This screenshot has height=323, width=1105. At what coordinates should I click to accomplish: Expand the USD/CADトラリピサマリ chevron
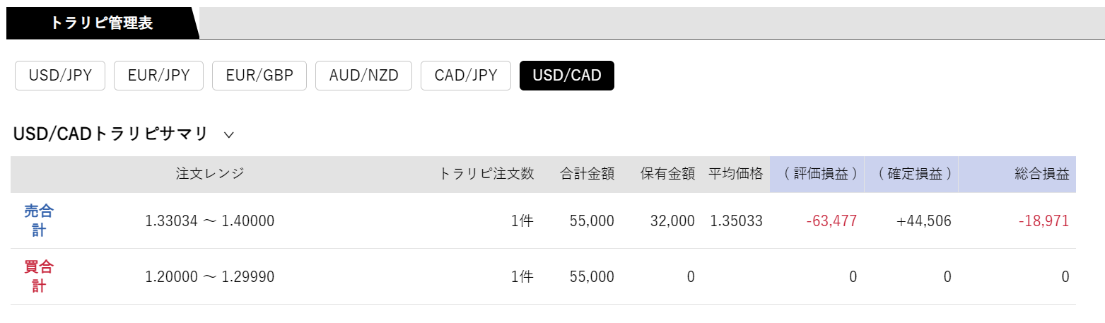228,134
